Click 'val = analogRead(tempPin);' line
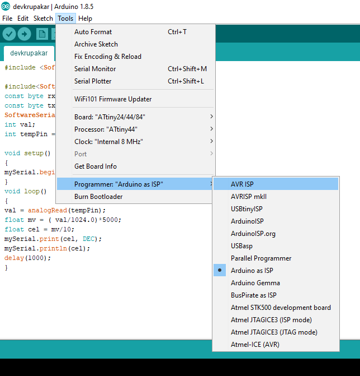360x376 pixels. point(55,211)
